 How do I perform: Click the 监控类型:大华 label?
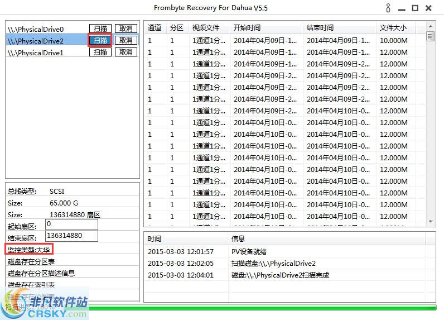click(x=29, y=250)
